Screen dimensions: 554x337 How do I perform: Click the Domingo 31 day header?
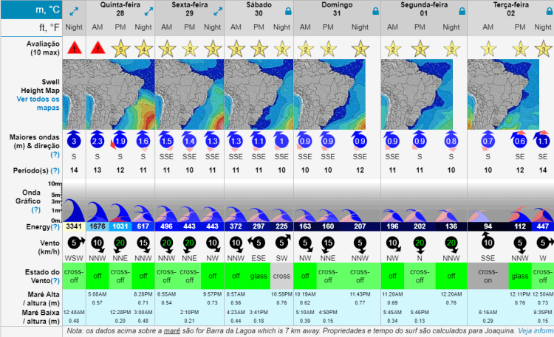coord(337,9)
